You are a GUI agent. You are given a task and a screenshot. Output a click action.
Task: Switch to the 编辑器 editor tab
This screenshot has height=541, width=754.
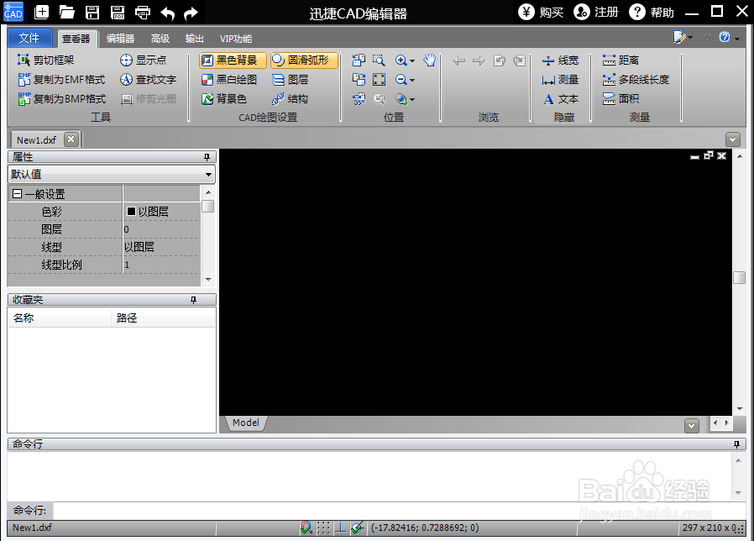[x=120, y=39]
